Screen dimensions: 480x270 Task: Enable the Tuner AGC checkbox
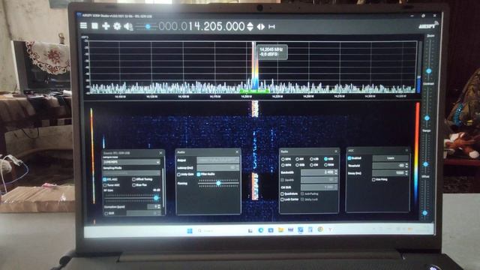105,185
